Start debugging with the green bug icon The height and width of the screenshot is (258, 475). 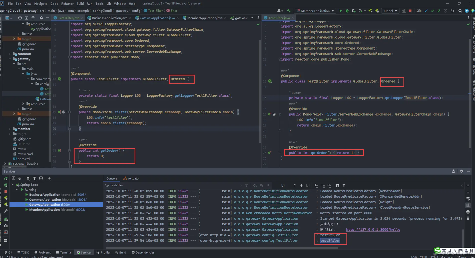[x=347, y=11]
